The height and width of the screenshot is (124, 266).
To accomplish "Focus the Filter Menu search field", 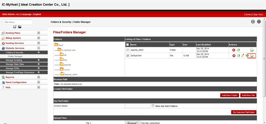I will [x=18, y=22].
